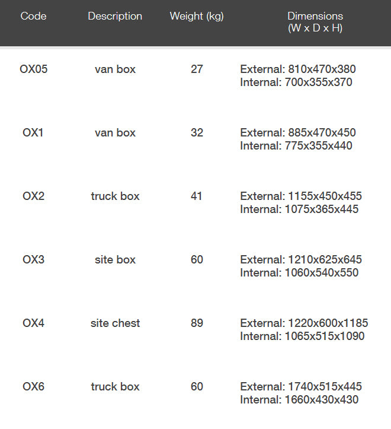391x429 pixels.
Task: Select the OX2 product code
Action: 33,196
